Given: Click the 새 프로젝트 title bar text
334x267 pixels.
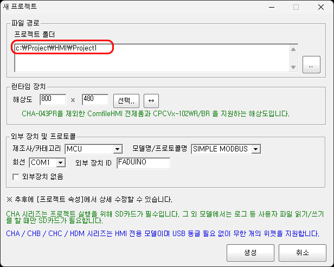Looking at the screenshot, I should [22, 8].
